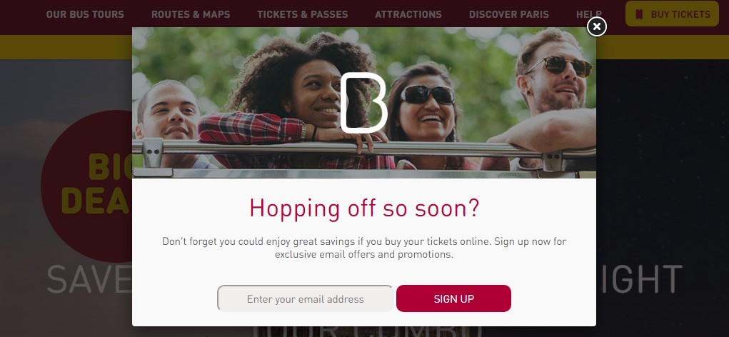Select Tickets & Passes in the navigation
The image size is (729, 337).
(303, 14)
